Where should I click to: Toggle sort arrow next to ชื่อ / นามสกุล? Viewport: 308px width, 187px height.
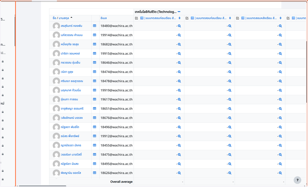click(71, 18)
